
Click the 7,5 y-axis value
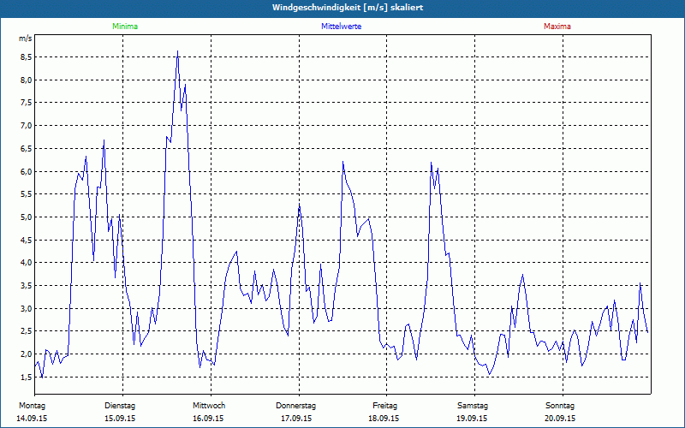tap(25, 103)
